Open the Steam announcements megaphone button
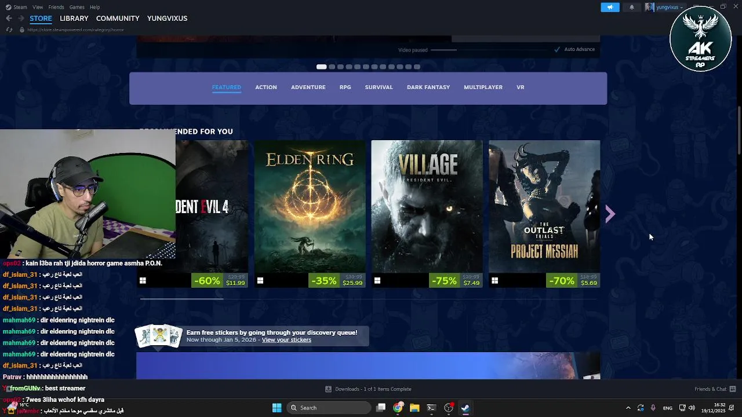 [610, 7]
